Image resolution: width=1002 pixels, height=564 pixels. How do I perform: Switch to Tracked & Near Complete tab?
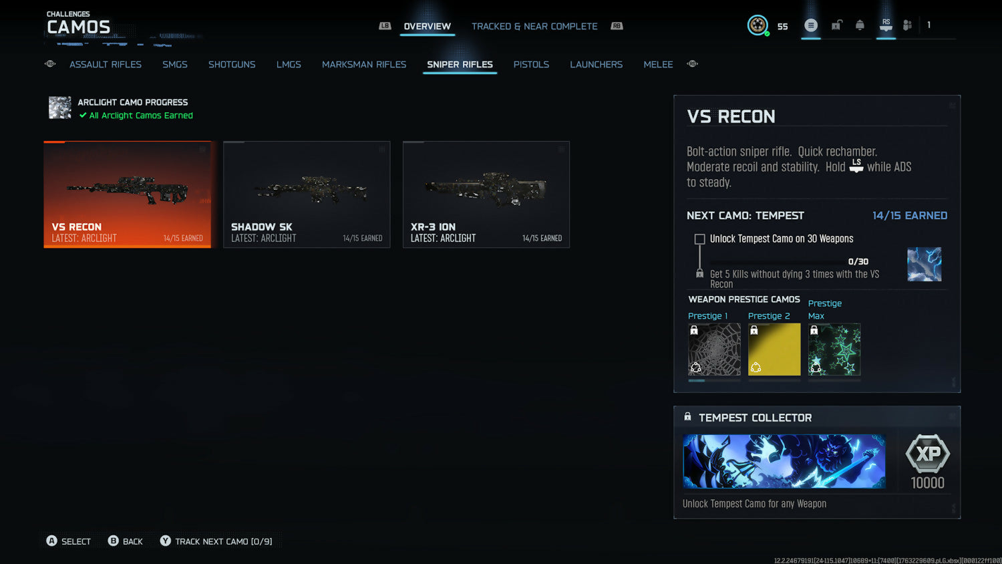[534, 27]
